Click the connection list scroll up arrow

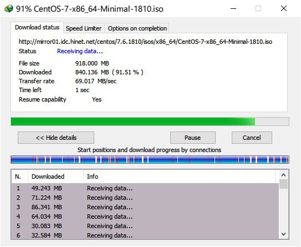(283, 175)
